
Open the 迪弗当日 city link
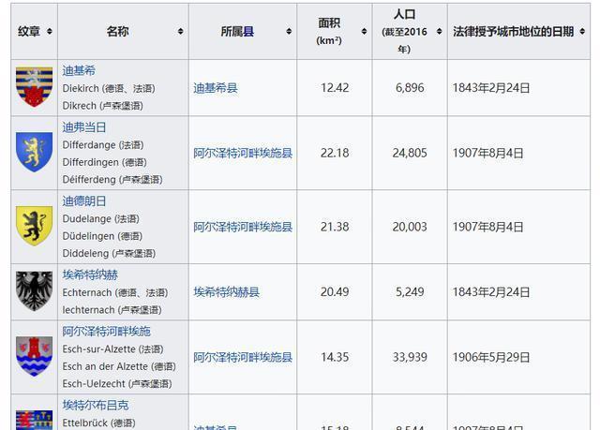point(84,126)
